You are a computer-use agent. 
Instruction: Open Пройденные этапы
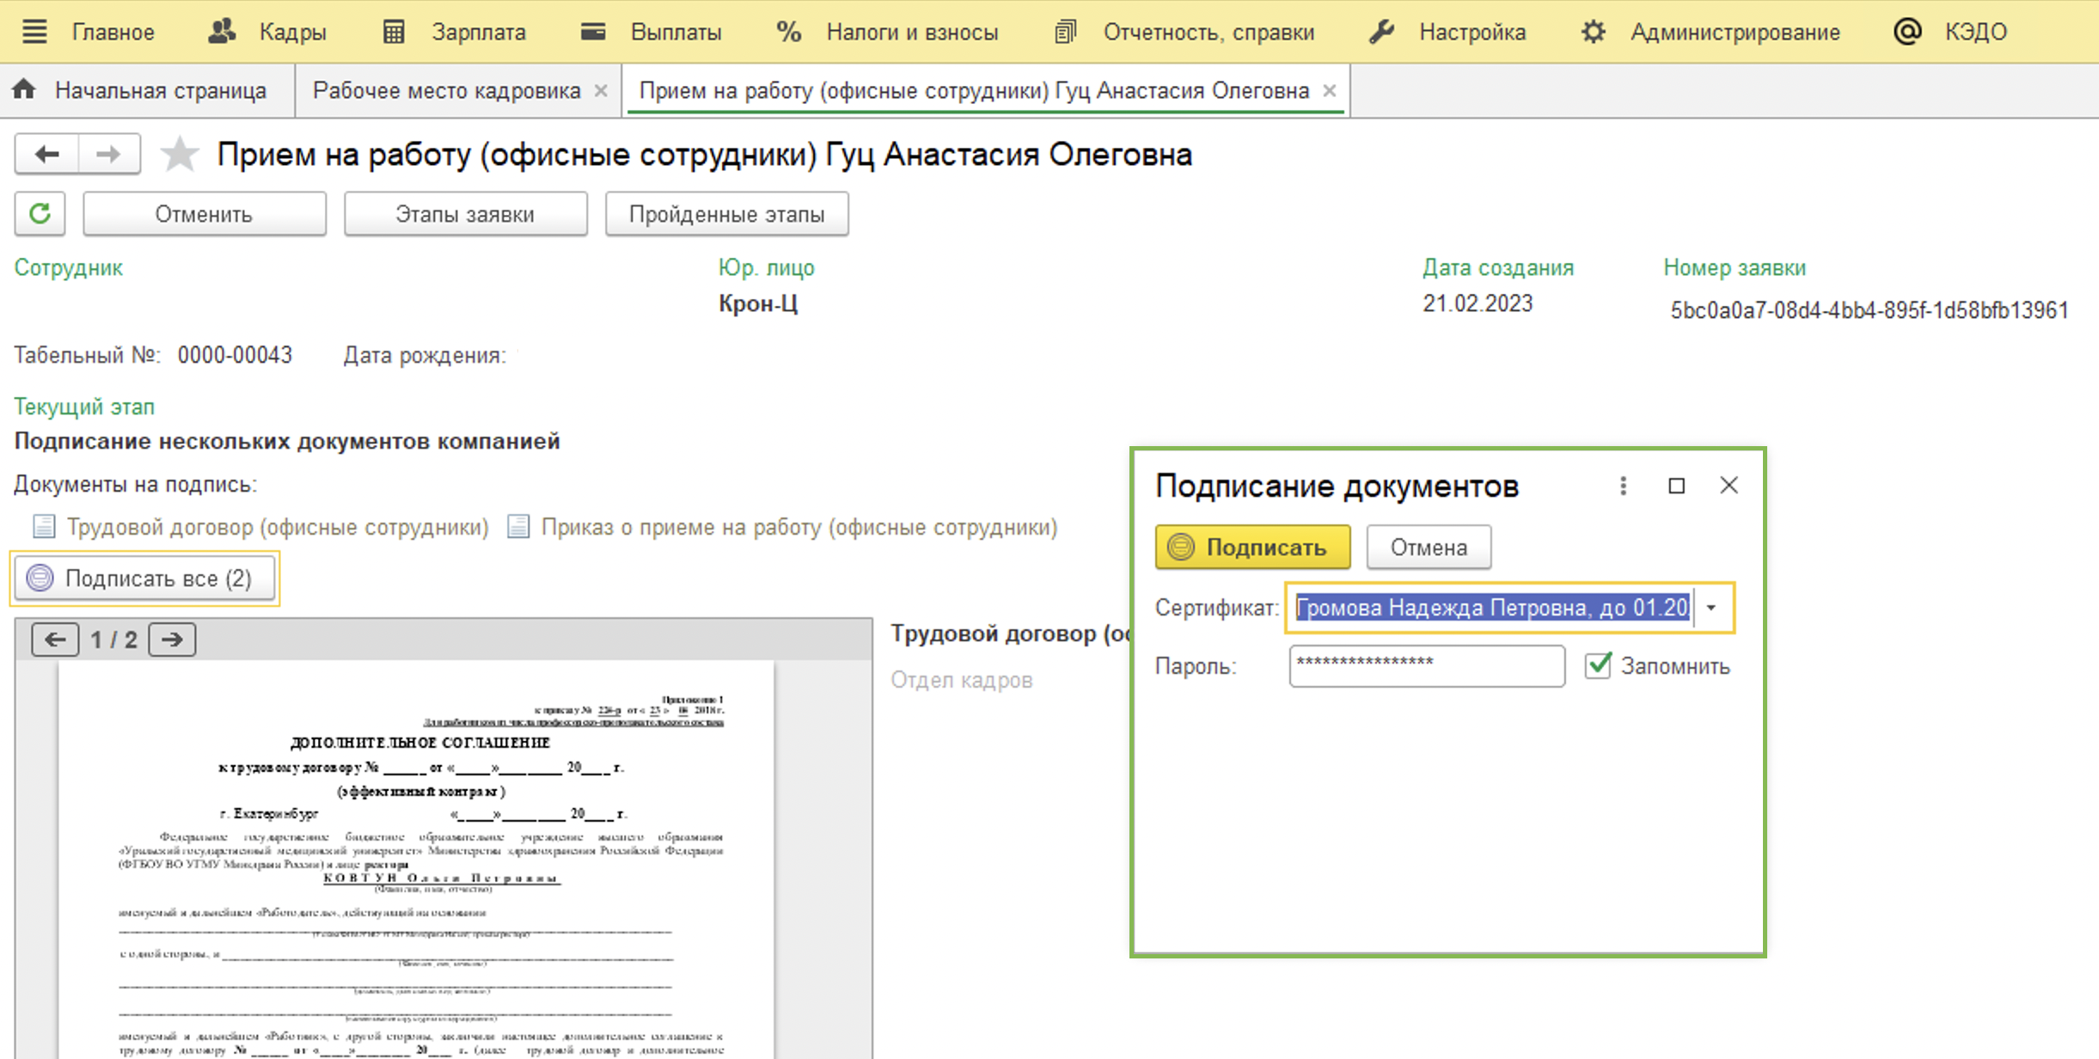(726, 213)
